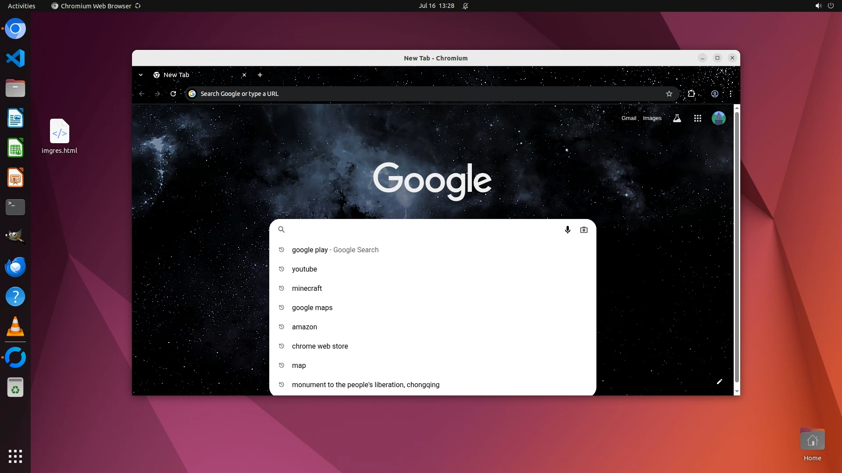This screenshot has width=842, height=473.
Task: Open Chromium three-dot menu
Action: pos(731,94)
